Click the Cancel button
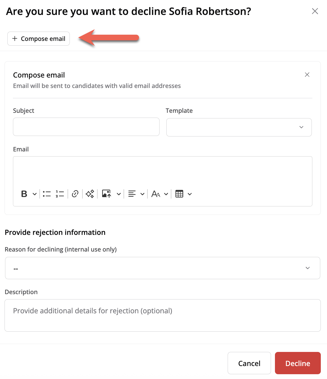This screenshot has width=327, height=379. click(249, 363)
